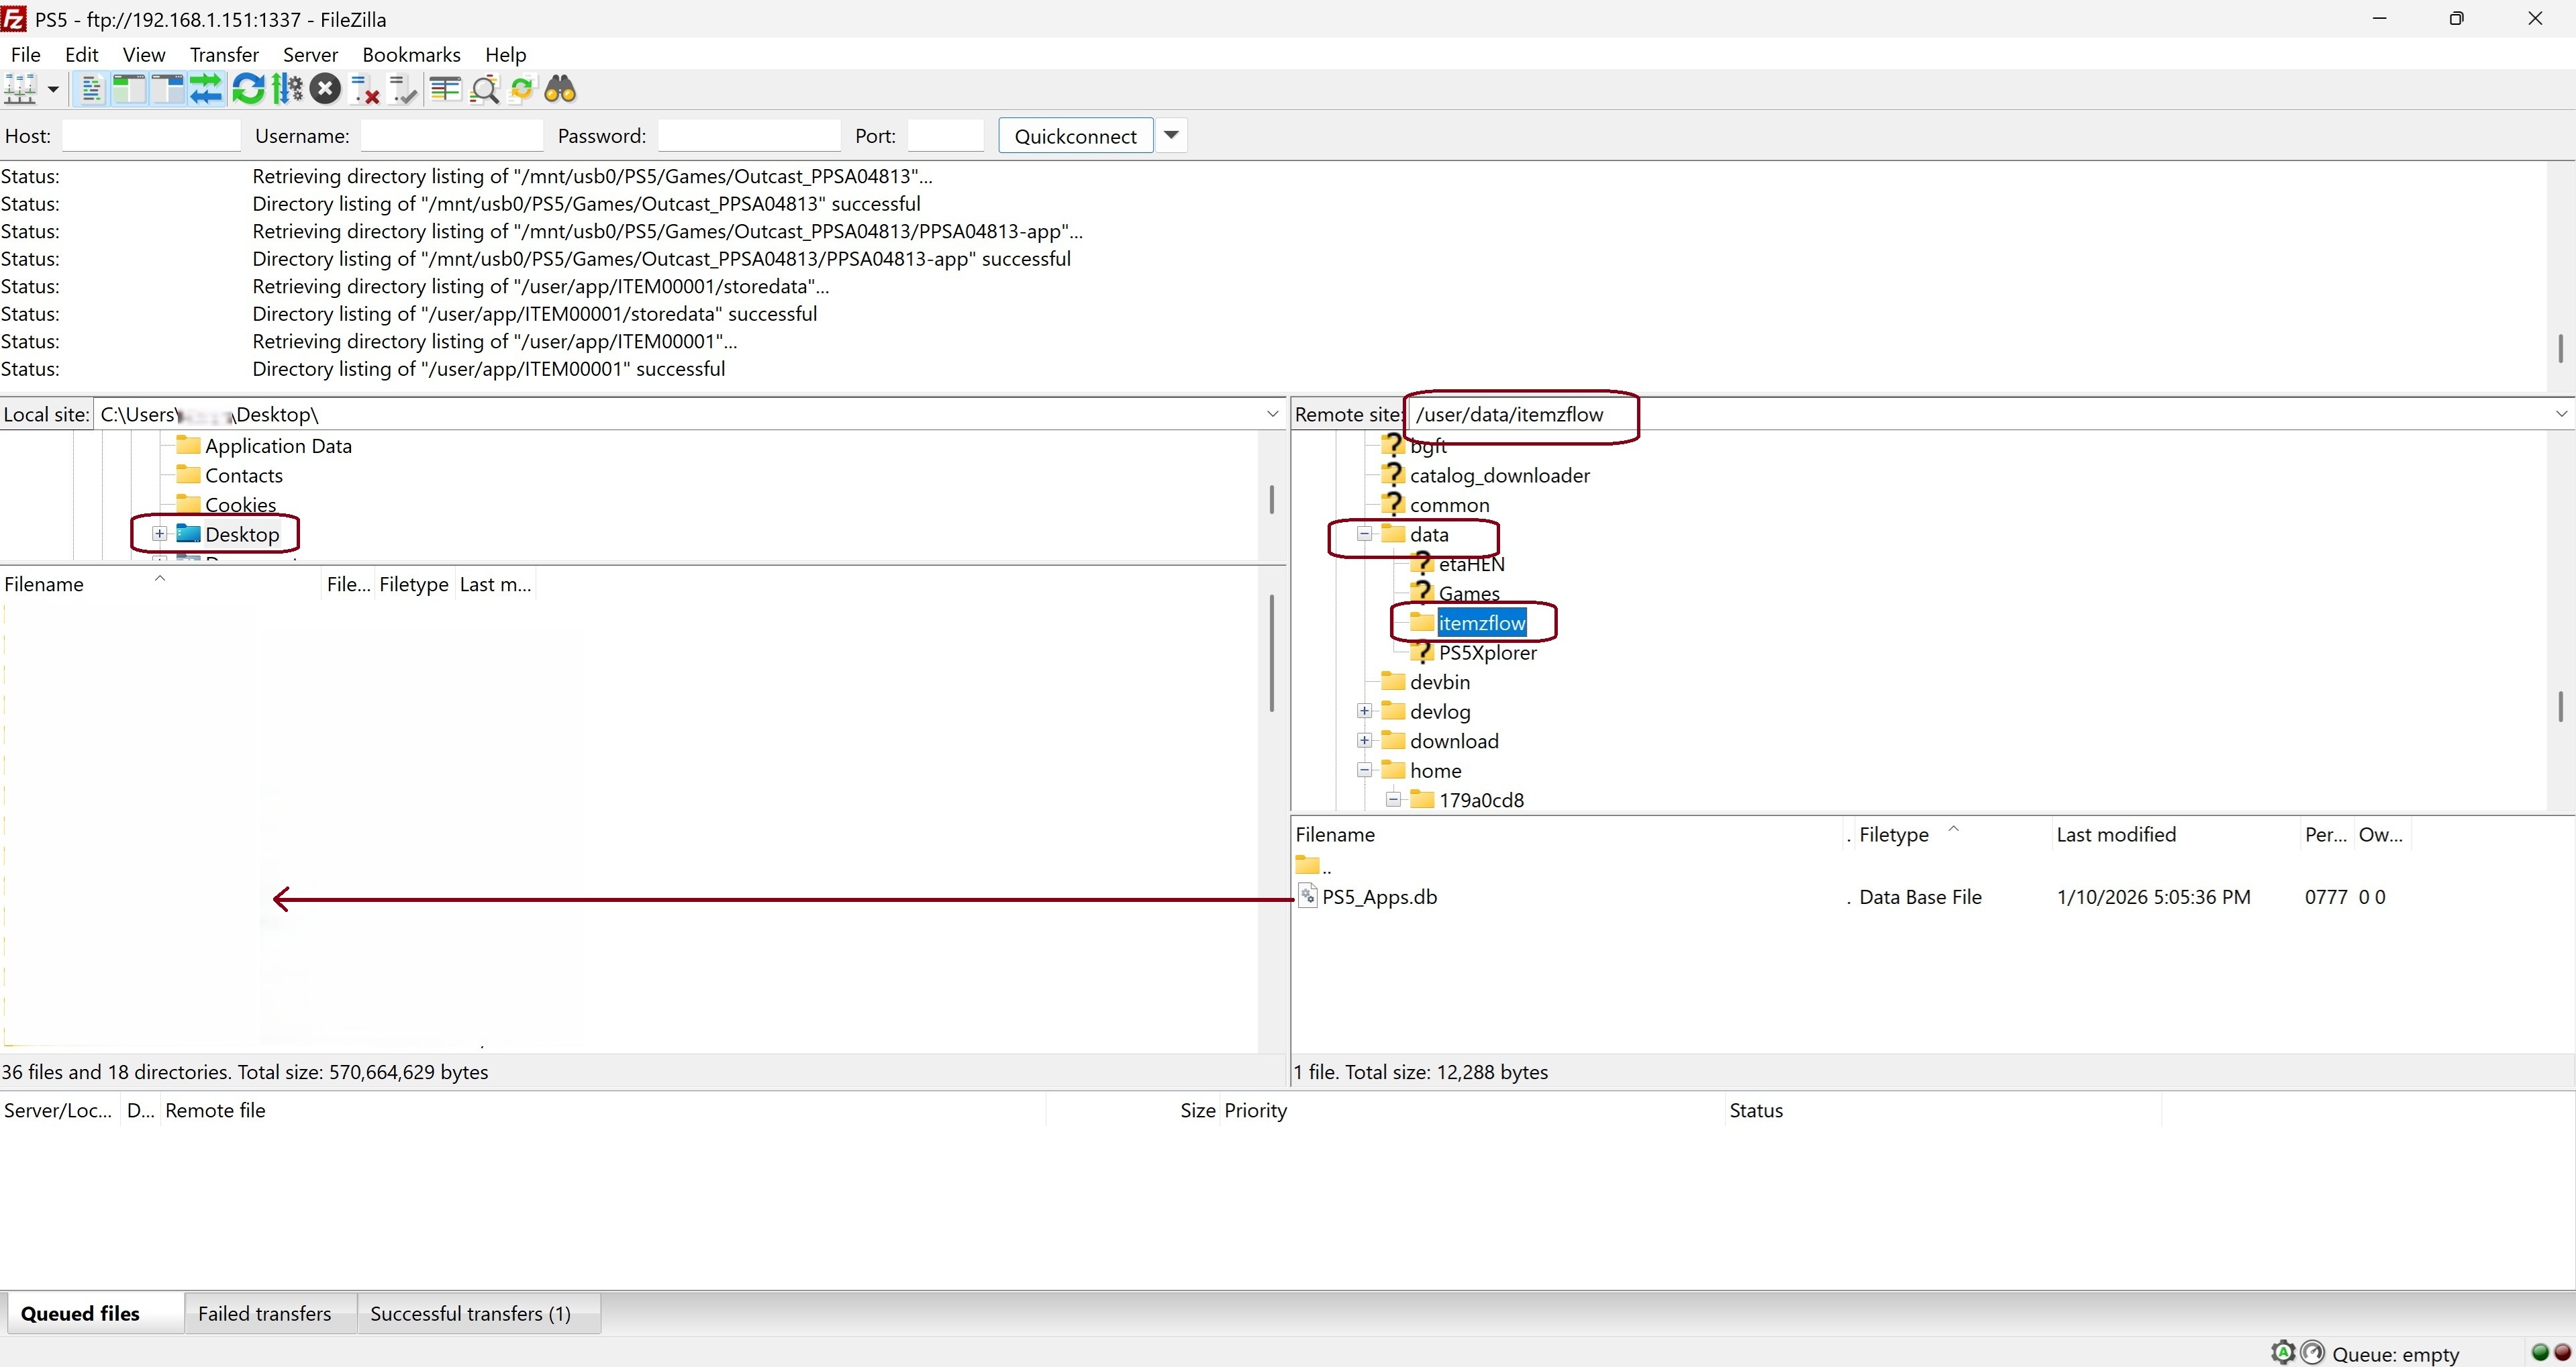Toggle processing of transfer queue
Image resolution: width=2576 pixels, height=1367 pixels.
287,90
